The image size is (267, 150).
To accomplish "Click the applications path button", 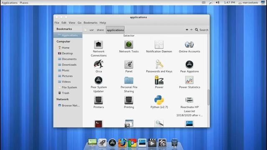I will [115, 30].
